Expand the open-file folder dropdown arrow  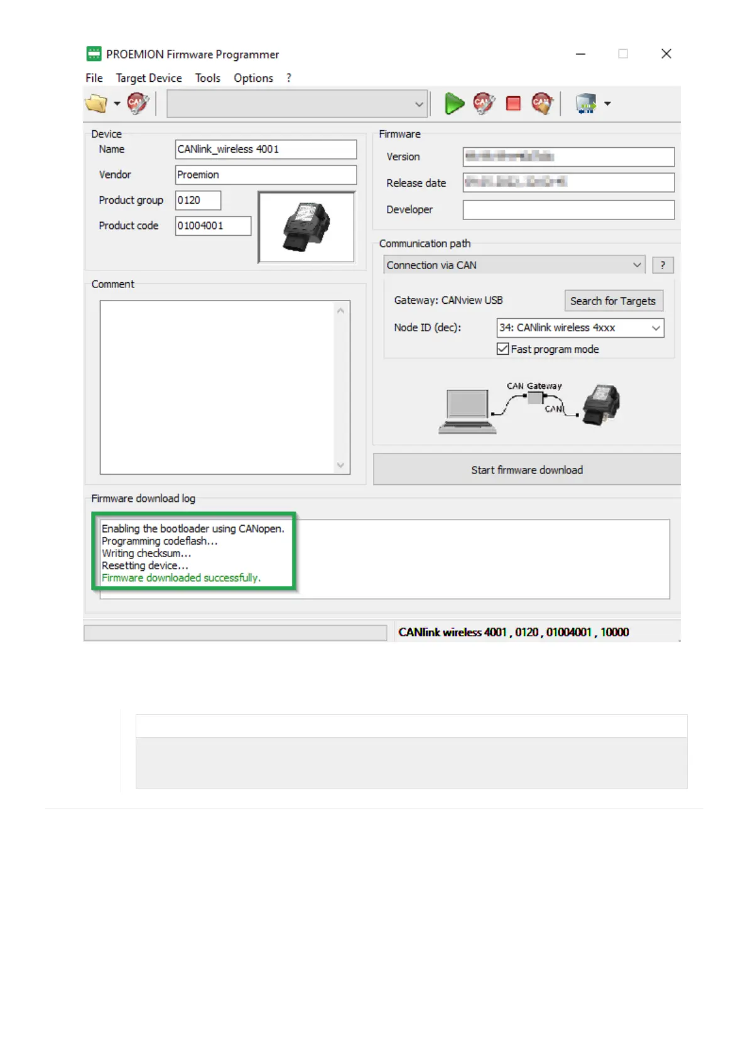[x=117, y=104]
